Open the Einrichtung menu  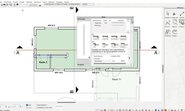8,2
